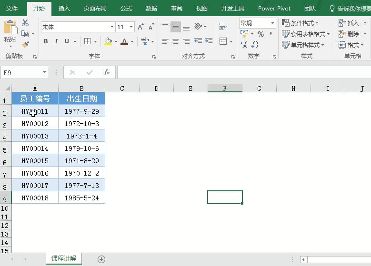This screenshot has width=371, height=266.
Task: Click the text orientation icon
Action: point(198,27)
